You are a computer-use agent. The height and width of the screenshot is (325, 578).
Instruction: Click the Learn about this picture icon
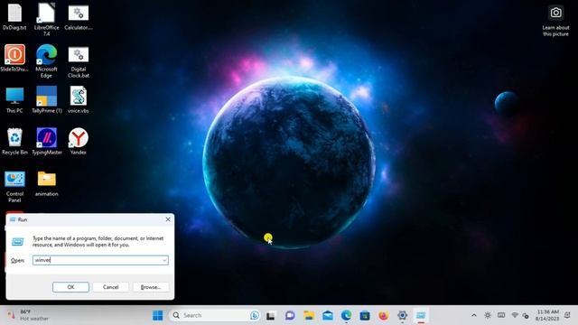555,21
